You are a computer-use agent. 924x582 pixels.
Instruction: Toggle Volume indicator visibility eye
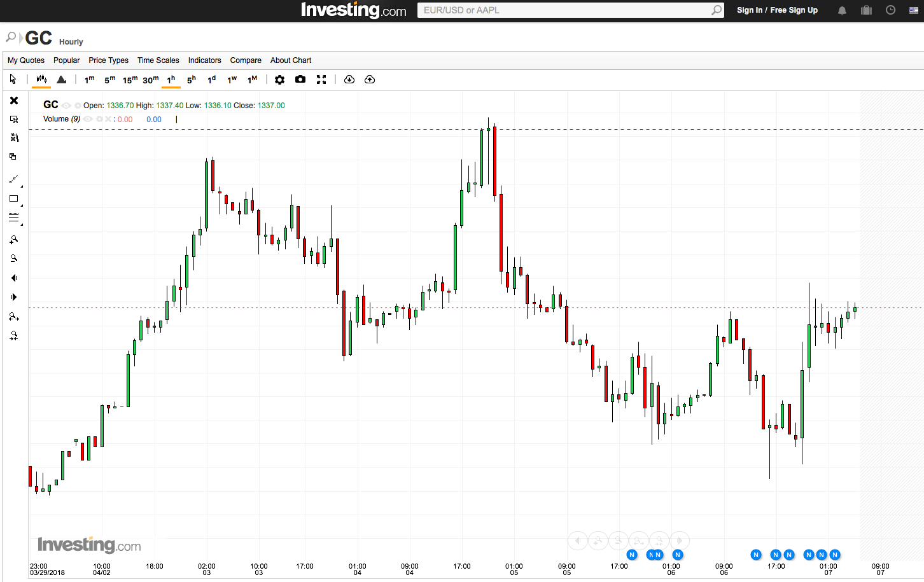pos(88,119)
